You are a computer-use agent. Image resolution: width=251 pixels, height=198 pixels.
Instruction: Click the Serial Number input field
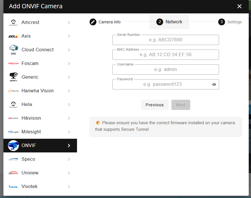pos(165,40)
